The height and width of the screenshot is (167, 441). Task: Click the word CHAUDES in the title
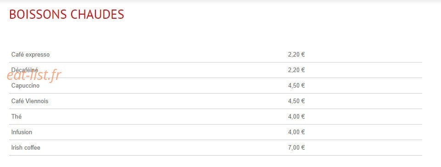97,15
